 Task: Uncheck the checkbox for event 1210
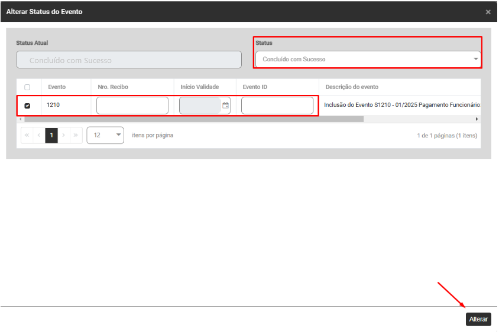[27, 106]
